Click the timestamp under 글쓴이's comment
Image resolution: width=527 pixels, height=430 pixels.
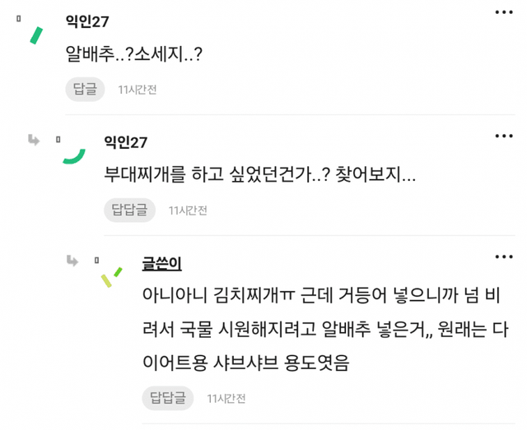pyautogui.click(x=226, y=399)
